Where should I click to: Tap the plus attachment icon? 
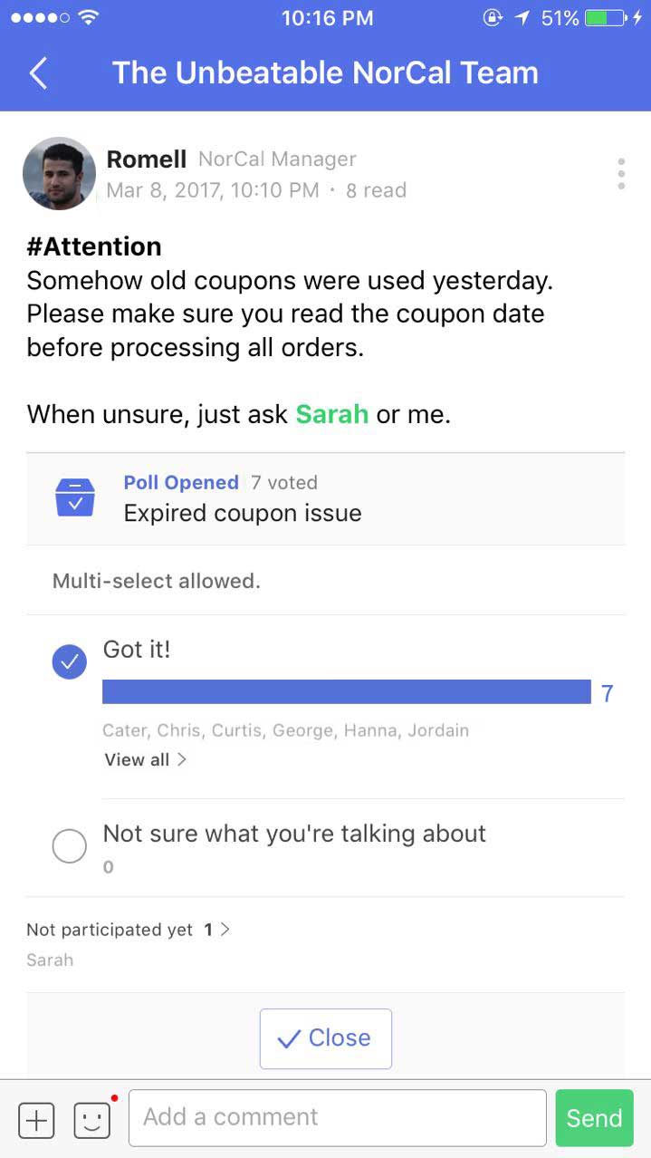coord(36,1120)
